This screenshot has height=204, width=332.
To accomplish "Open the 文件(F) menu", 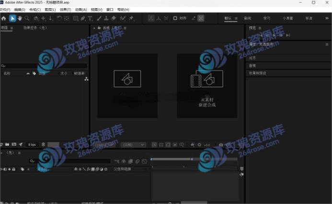I will [5, 10].
